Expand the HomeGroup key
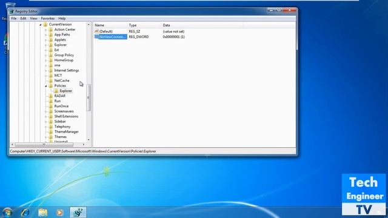 46,61
